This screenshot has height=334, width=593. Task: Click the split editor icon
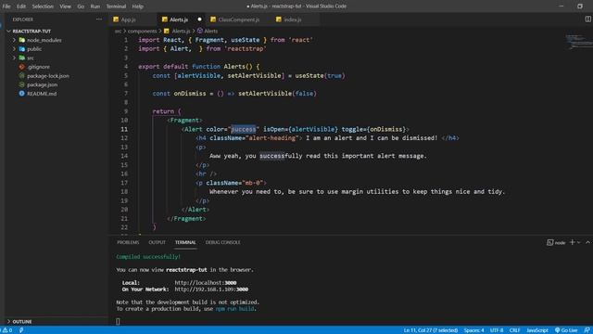pyautogui.click(x=588, y=19)
